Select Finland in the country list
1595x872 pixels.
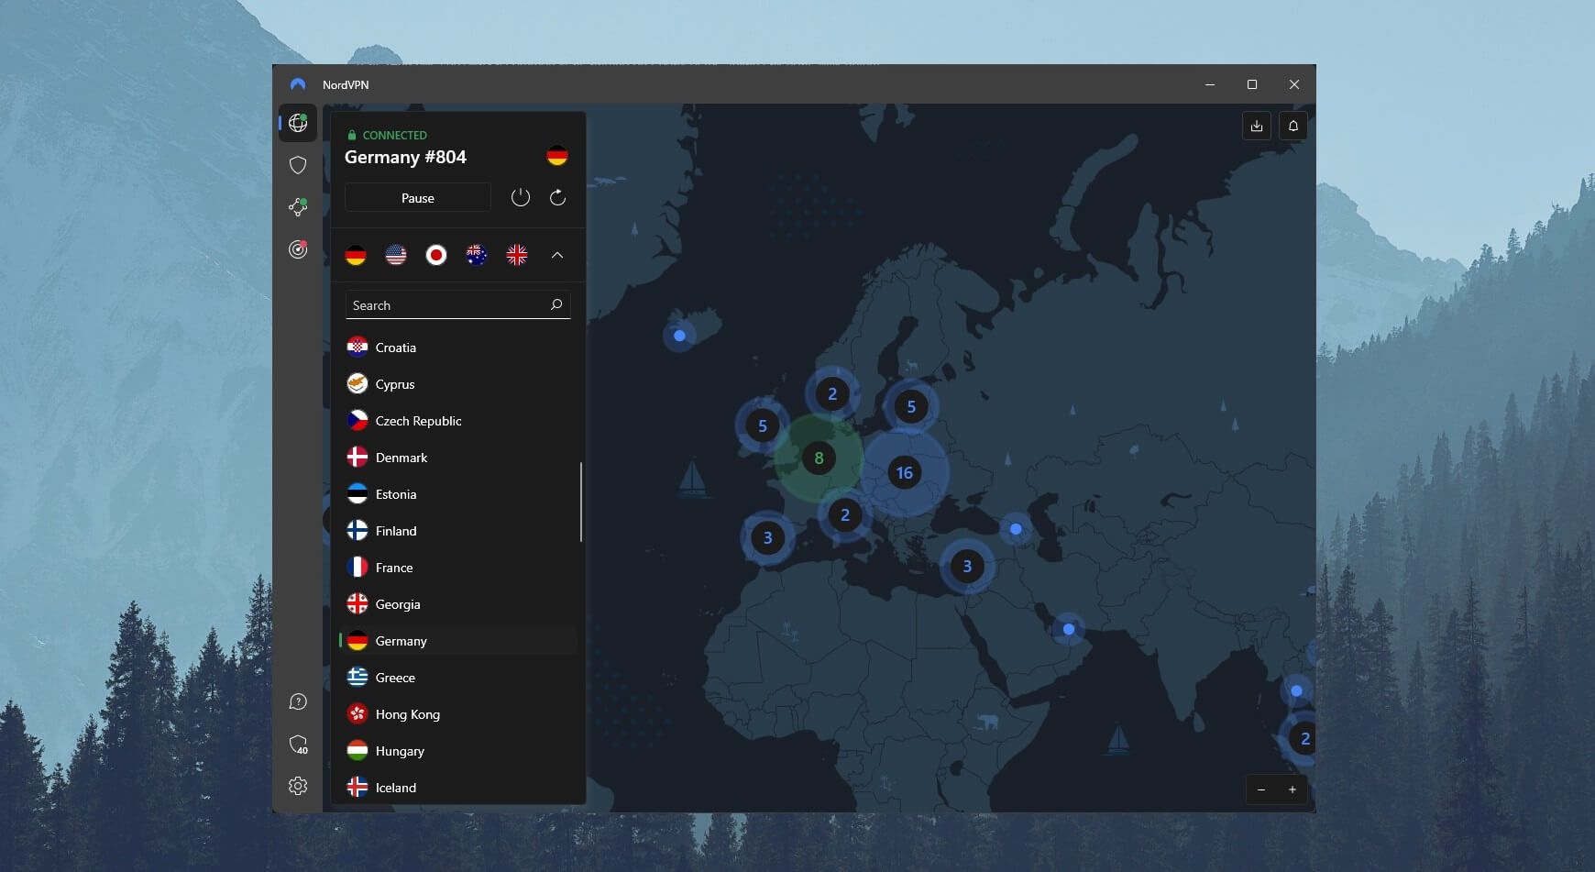click(x=457, y=531)
